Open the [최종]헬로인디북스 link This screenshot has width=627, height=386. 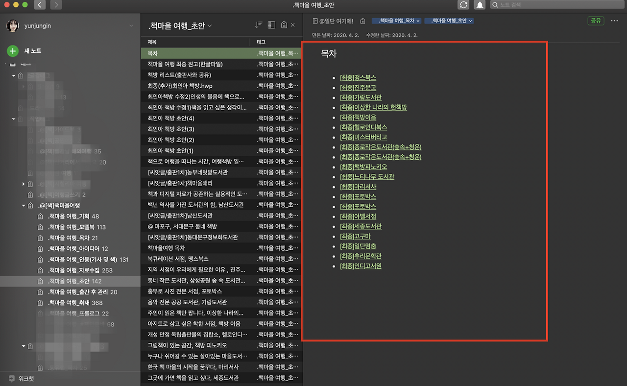pyautogui.click(x=363, y=127)
